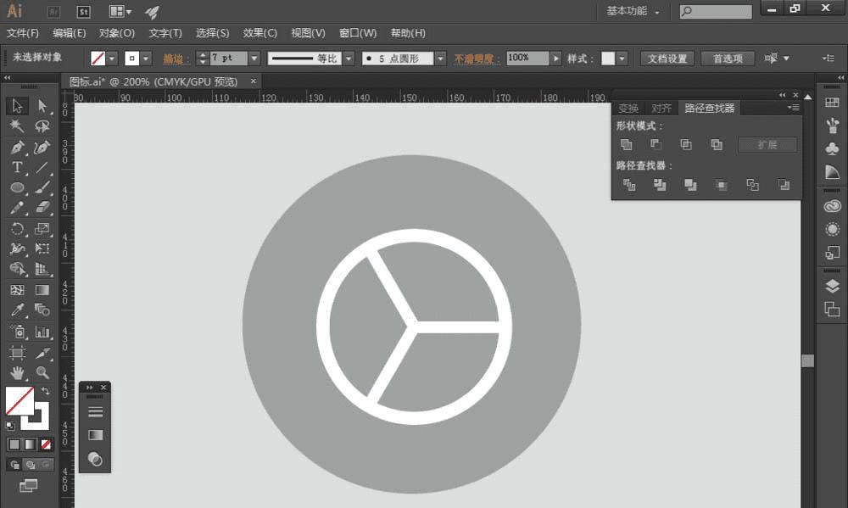This screenshot has width=848, height=508.
Task: Select the Scale tool
Action: (42, 228)
